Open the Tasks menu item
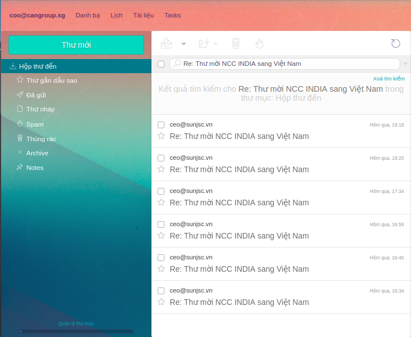The width and height of the screenshot is (411, 337). click(x=172, y=15)
